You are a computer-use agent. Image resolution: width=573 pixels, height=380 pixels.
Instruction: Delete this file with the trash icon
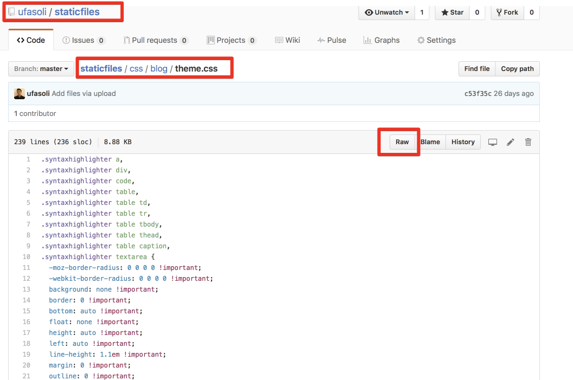(x=528, y=142)
